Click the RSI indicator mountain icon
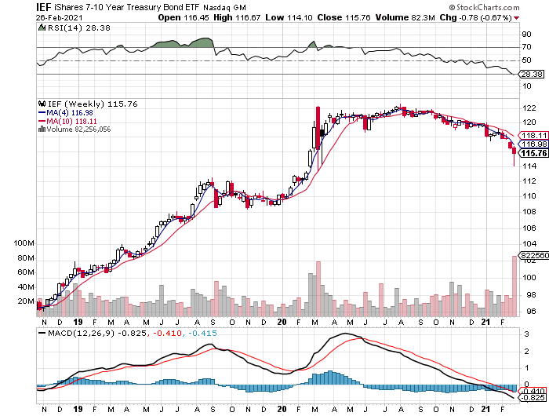This screenshot has width=549, height=416. [42, 27]
